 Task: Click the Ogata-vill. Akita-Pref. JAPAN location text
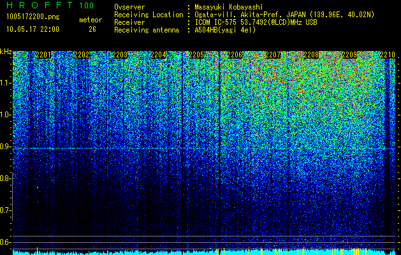tap(284, 15)
